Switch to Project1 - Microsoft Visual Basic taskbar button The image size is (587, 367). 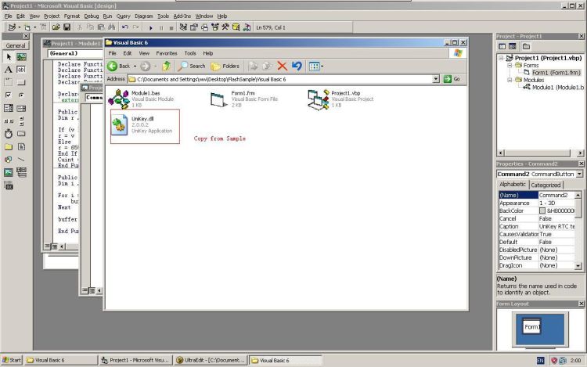[136, 360]
